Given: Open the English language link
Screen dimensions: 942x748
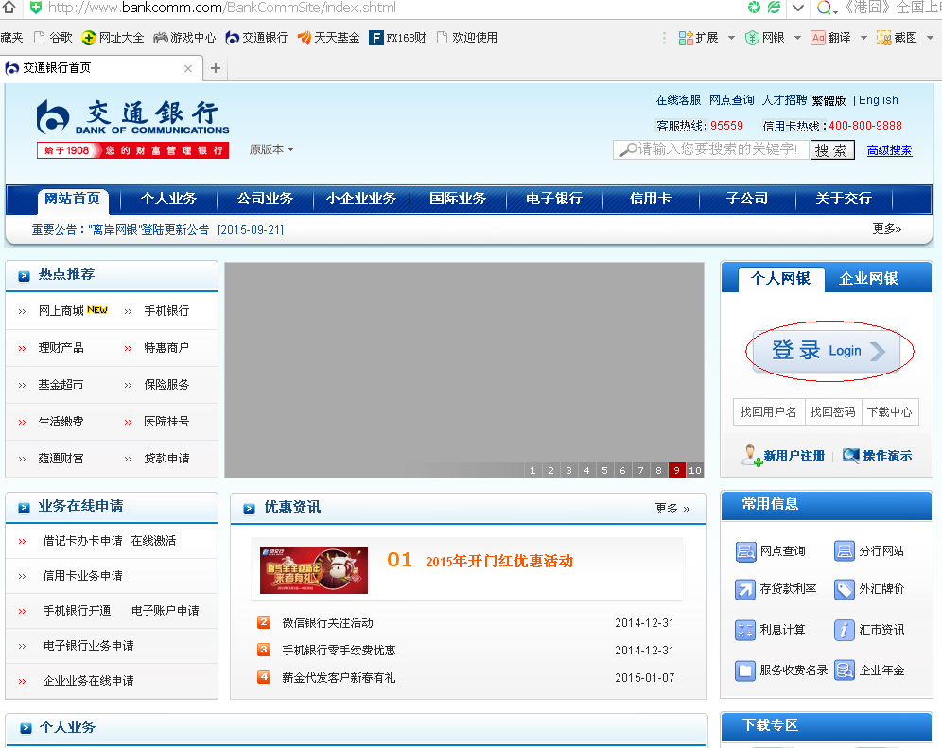Looking at the screenshot, I should (x=879, y=100).
